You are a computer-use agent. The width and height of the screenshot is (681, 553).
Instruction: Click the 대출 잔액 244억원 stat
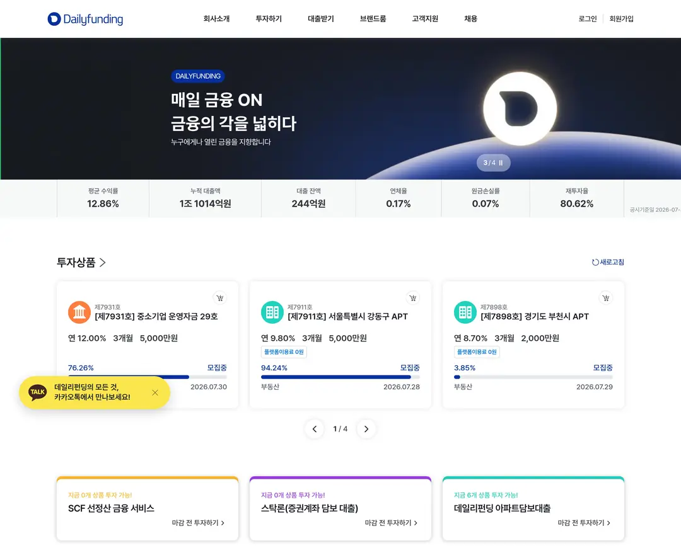(x=309, y=198)
